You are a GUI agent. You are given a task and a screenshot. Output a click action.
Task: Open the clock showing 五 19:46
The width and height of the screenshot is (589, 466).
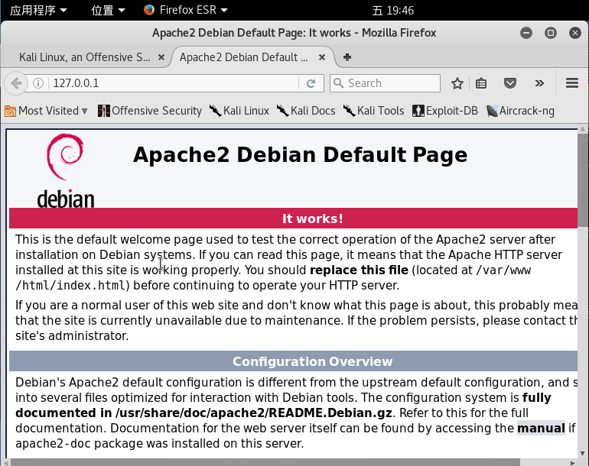point(392,10)
